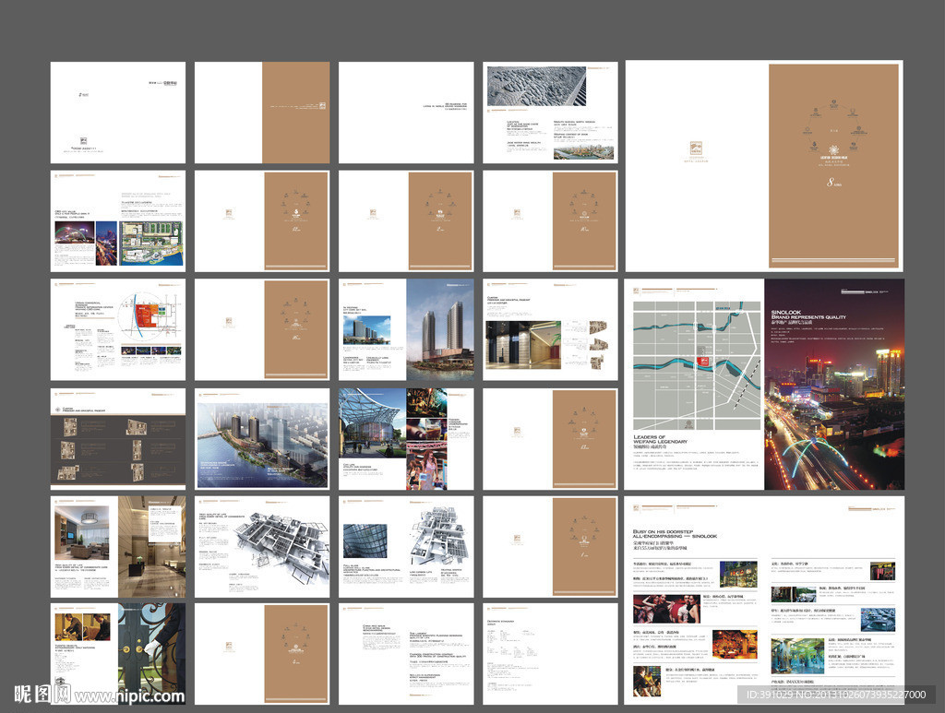The width and height of the screenshot is (945, 713).
Task: Click the red location marker on the large map
Action: [x=703, y=360]
